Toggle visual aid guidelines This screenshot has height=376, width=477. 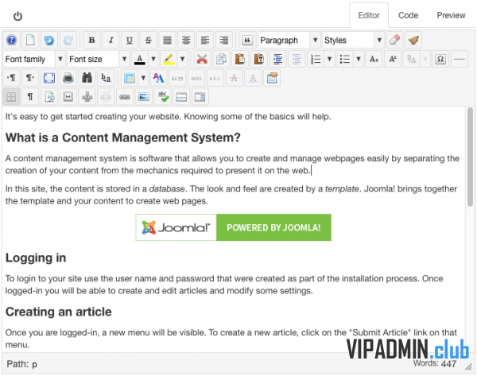click(x=12, y=97)
